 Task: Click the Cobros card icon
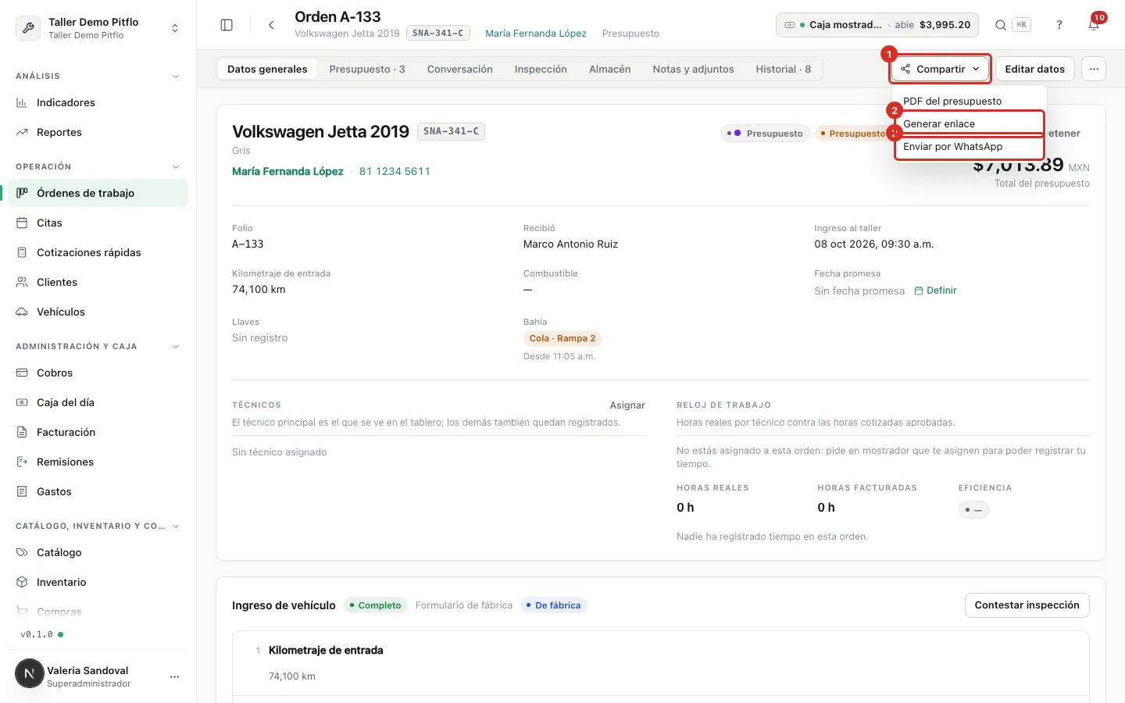[22, 373]
